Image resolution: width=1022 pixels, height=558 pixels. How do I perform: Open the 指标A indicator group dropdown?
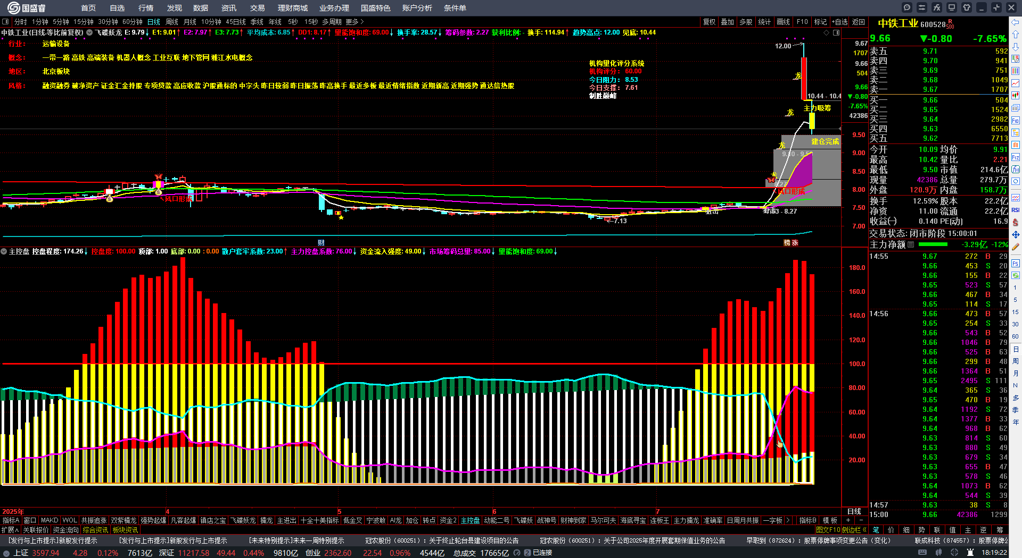click(11, 520)
